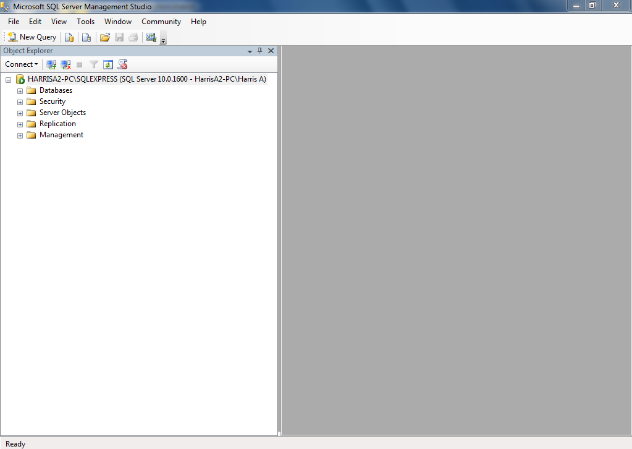Launch Activity Monitor from the toolbar
632x449 pixels.
(x=151, y=37)
